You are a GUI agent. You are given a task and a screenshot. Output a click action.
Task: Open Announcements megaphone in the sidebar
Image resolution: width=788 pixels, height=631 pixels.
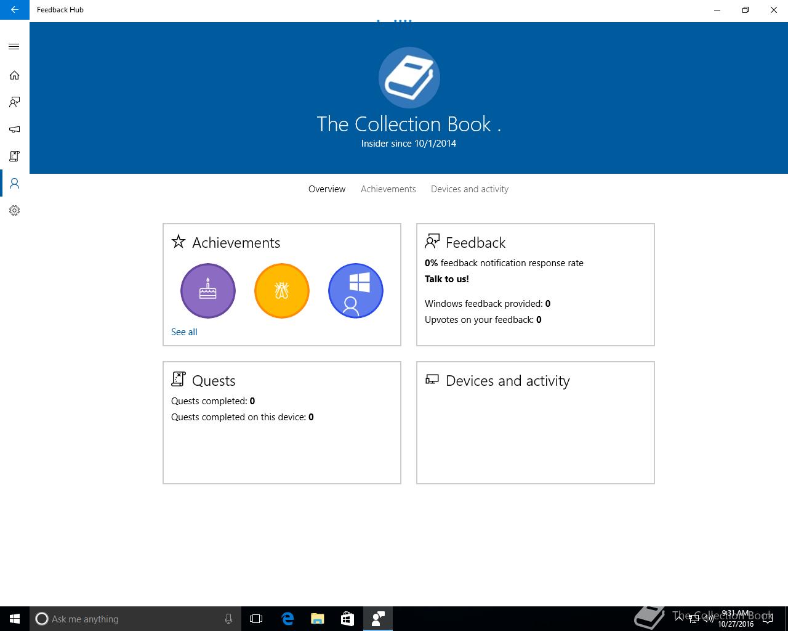click(x=14, y=129)
